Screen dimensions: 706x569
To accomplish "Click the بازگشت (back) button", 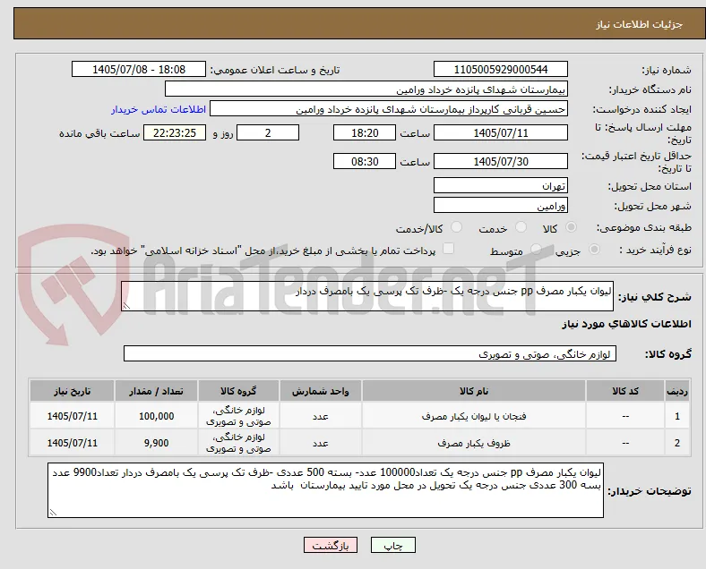I will point(330,545).
